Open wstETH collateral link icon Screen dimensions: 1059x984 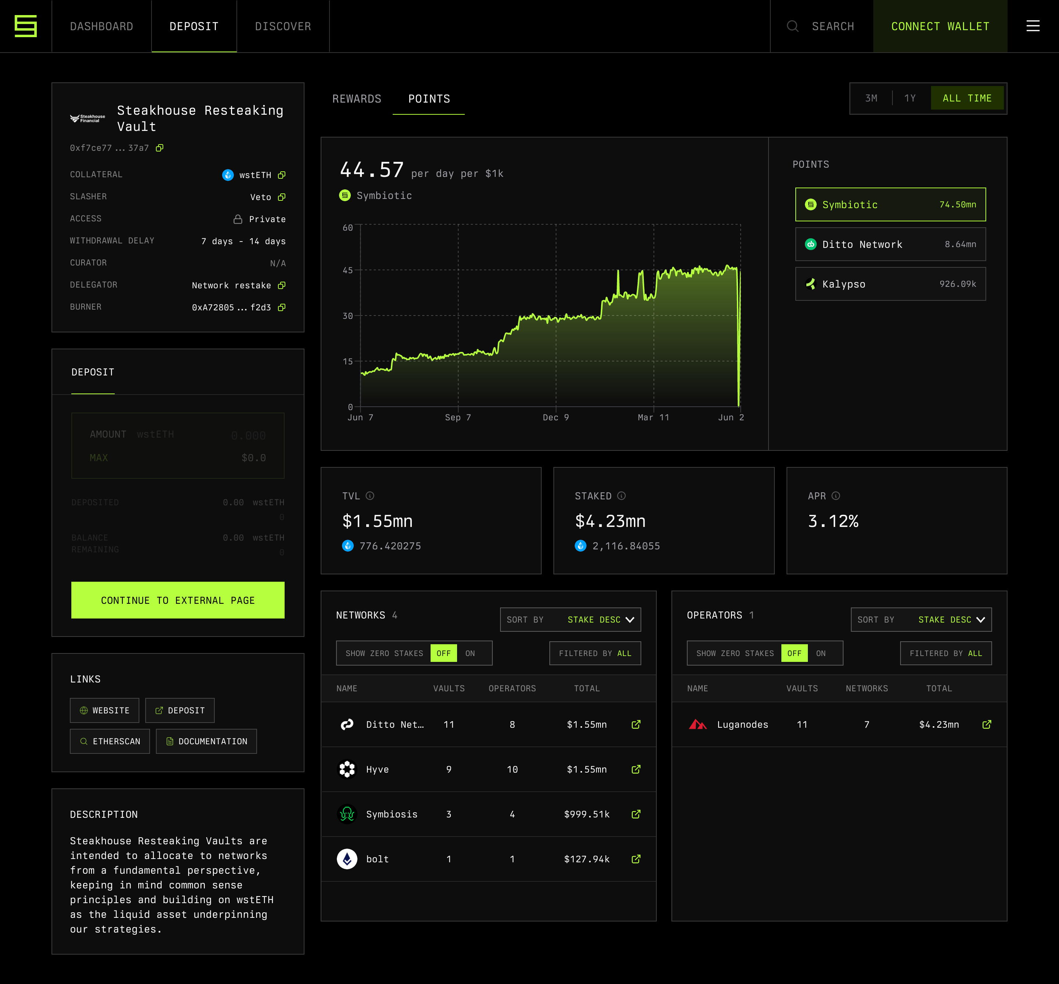282,175
